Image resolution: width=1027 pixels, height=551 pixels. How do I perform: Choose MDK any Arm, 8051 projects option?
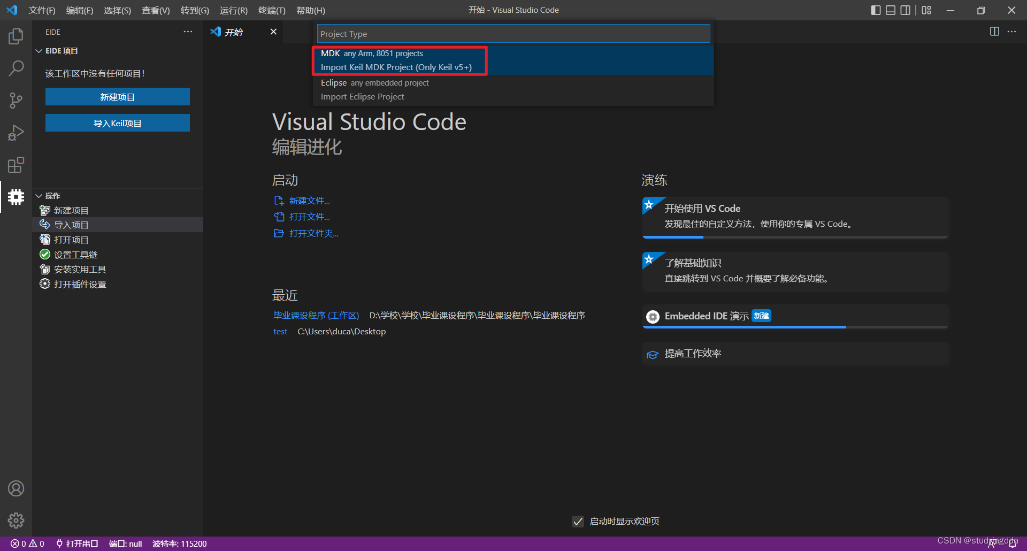(x=513, y=60)
